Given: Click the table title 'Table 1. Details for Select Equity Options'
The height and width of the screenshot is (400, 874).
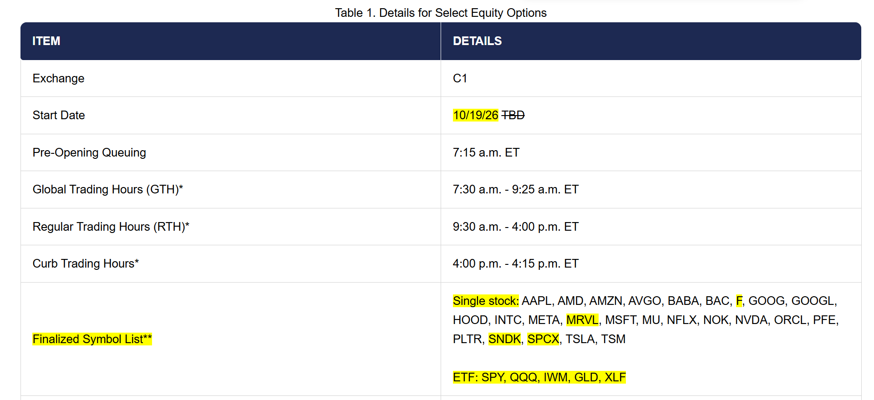Looking at the screenshot, I should tap(441, 13).
